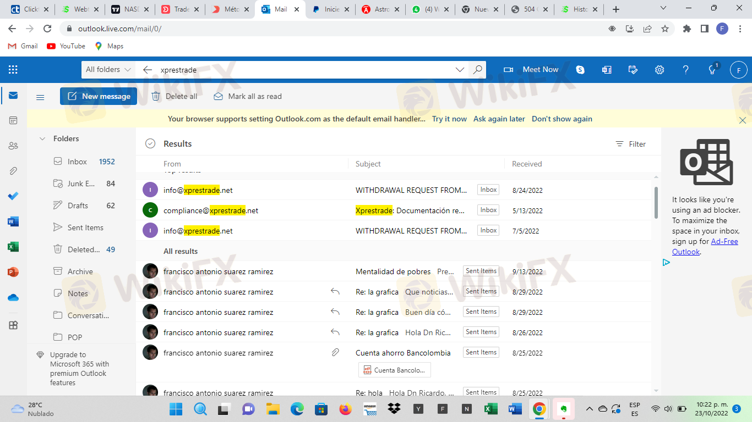Click the Try it now link
Image resolution: width=752 pixels, height=422 pixels.
click(449, 119)
